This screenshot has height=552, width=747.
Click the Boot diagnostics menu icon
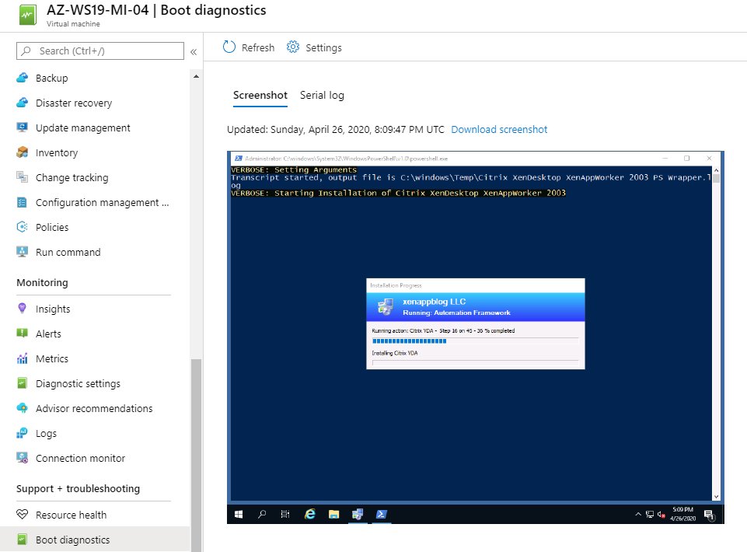point(22,539)
